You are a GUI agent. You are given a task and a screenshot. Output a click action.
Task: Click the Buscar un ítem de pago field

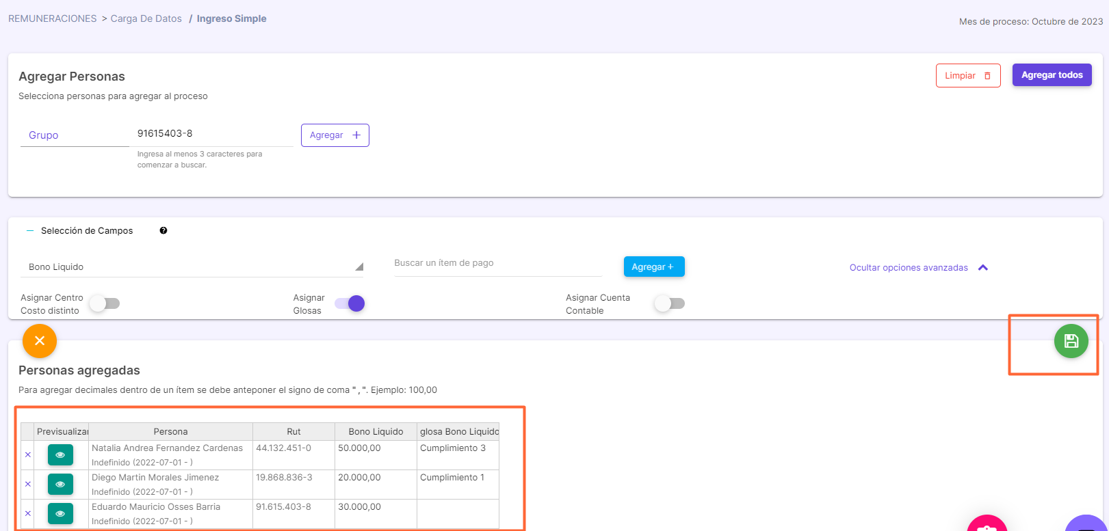[498, 263]
